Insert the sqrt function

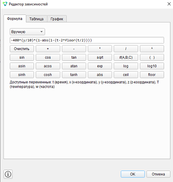pos(100,57)
